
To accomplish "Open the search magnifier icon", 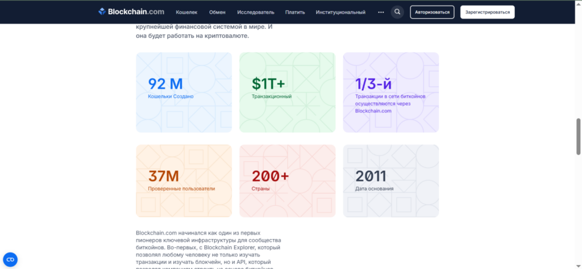I will tap(397, 12).
